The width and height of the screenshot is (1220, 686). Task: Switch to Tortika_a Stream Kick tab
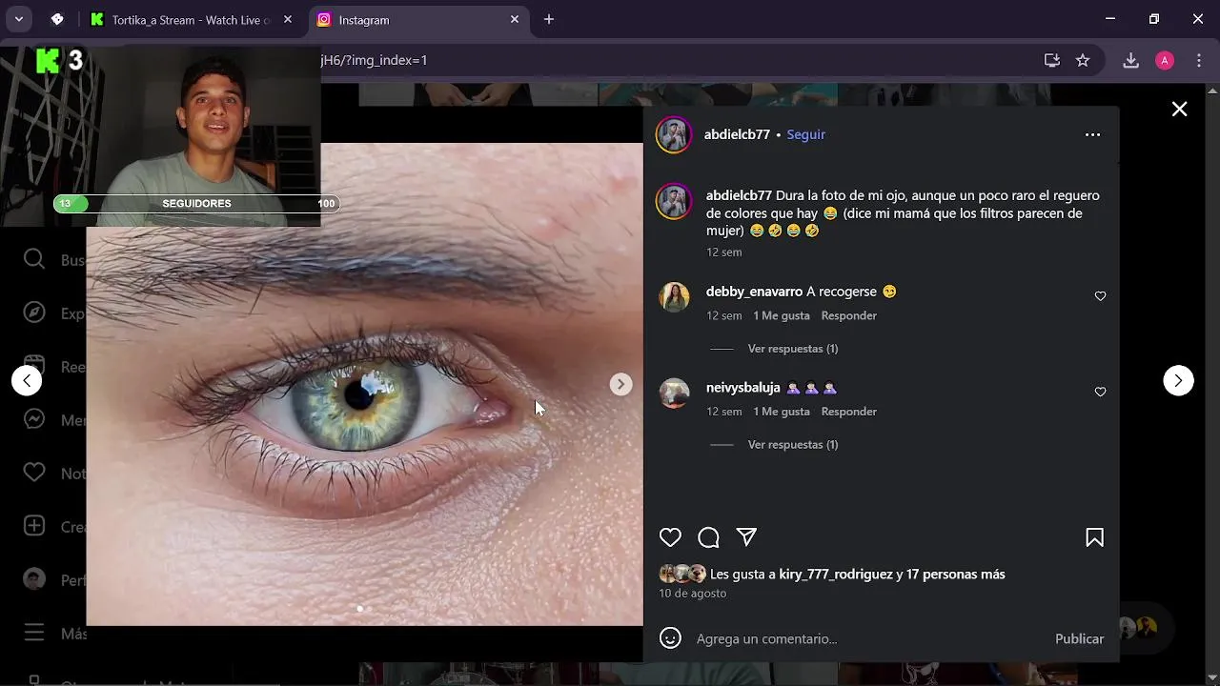[191, 19]
